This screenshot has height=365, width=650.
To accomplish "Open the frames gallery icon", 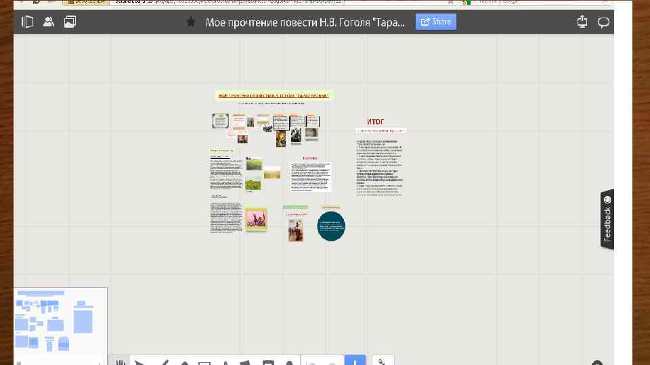I will pos(70,22).
